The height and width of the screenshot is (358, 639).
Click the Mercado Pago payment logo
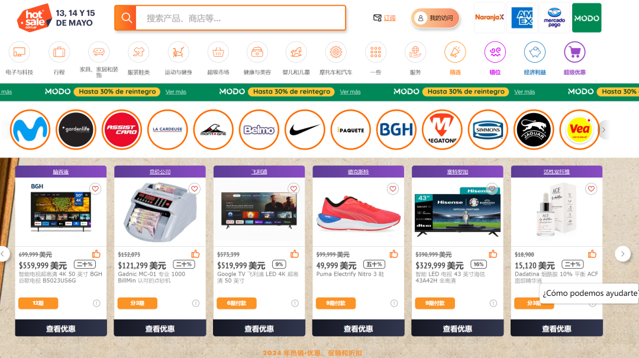[x=554, y=17]
